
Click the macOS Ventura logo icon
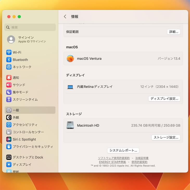click(70, 59)
